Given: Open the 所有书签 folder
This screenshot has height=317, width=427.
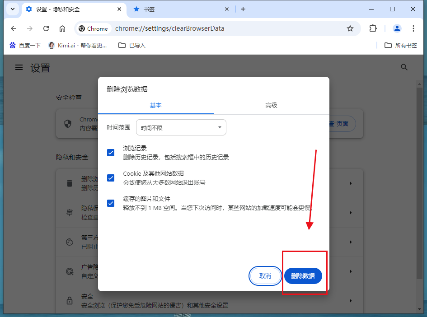Looking at the screenshot, I should coord(401,46).
